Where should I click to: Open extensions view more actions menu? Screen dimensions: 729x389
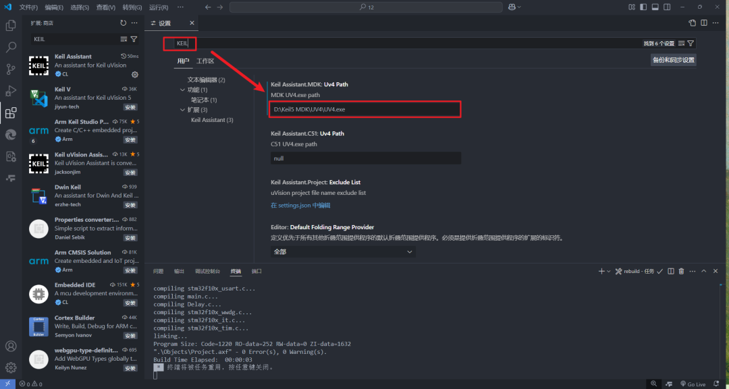coord(134,23)
